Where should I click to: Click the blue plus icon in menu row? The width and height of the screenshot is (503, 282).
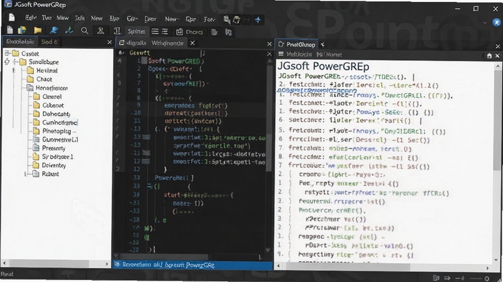click(258, 20)
